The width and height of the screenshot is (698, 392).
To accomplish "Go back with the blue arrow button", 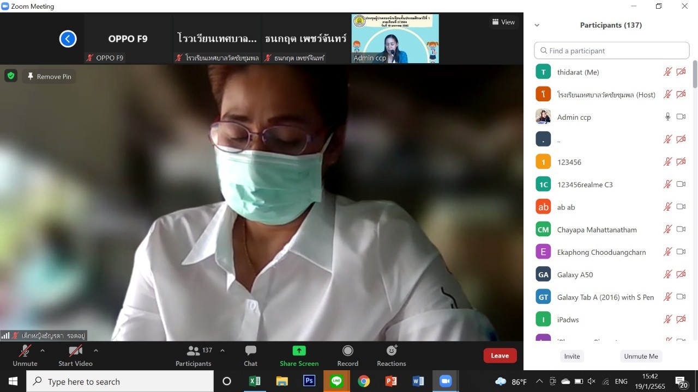I will click(68, 39).
